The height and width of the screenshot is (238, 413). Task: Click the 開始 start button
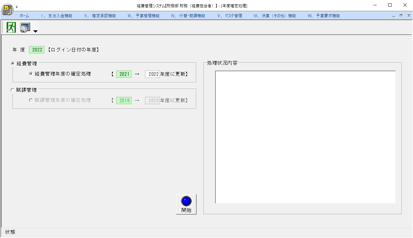point(186,204)
